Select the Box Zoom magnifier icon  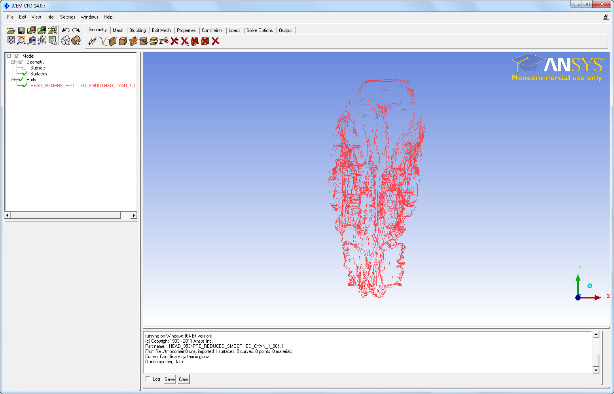[x=21, y=40]
